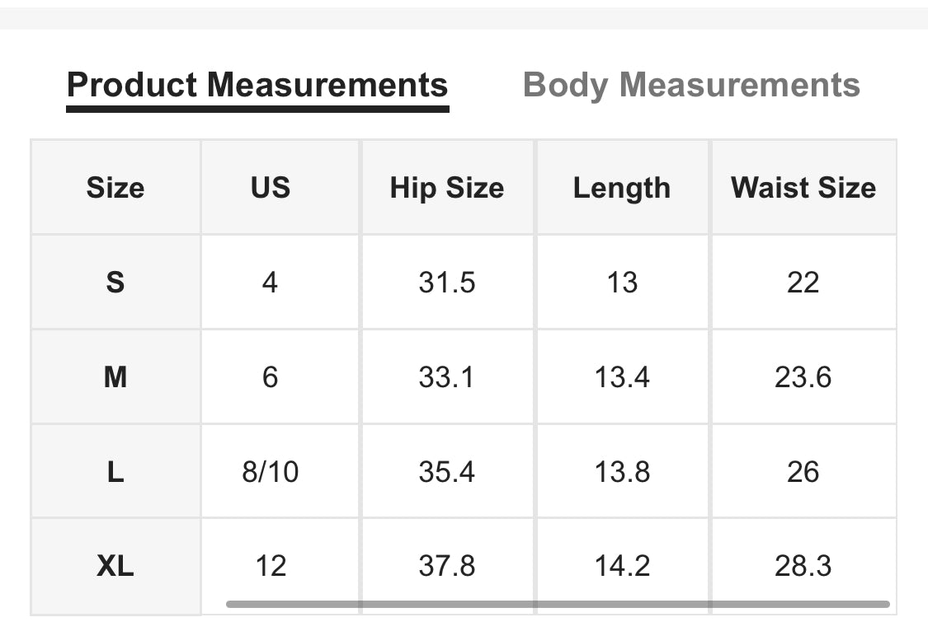Click the 28.3 waist size cell
The width and height of the screenshot is (928, 636).
coord(803,566)
